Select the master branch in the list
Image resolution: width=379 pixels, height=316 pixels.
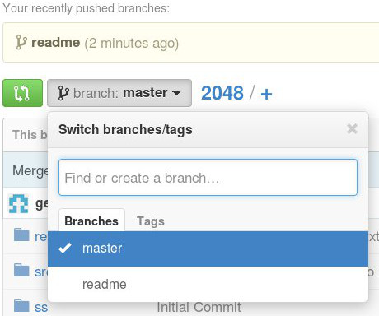(x=208, y=249)
